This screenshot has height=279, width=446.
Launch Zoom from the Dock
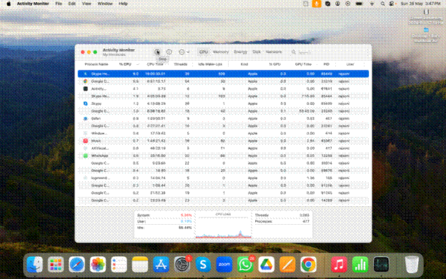(x=224, y=265)
